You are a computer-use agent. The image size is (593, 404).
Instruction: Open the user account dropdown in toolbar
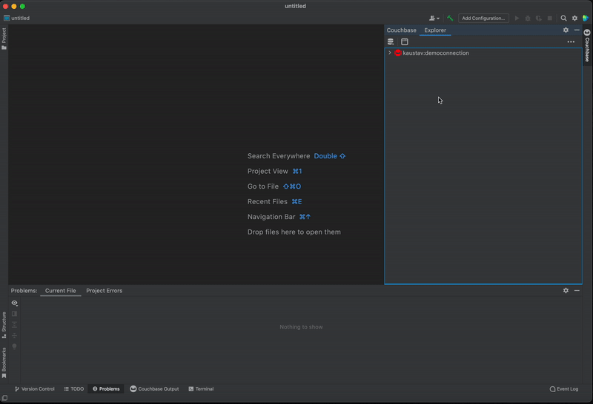pyautogui.click(x=434, y=18)
